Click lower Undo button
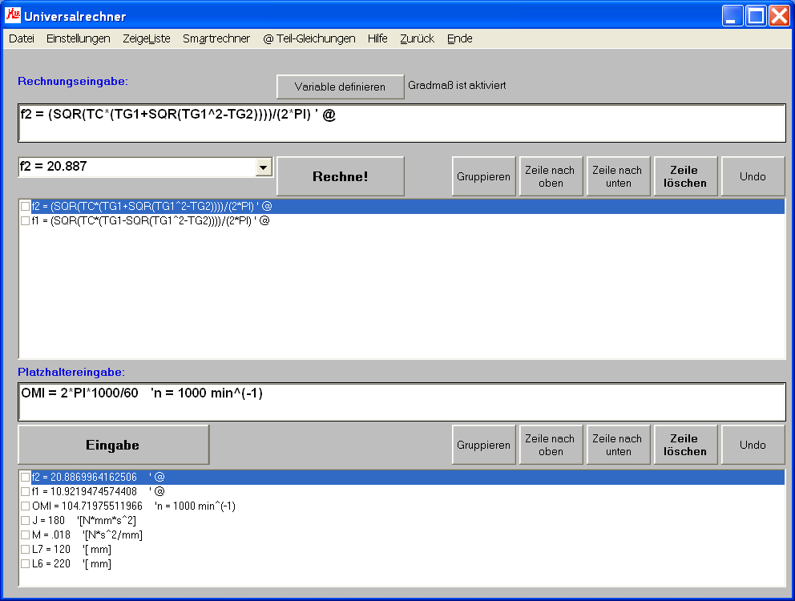 753,445
